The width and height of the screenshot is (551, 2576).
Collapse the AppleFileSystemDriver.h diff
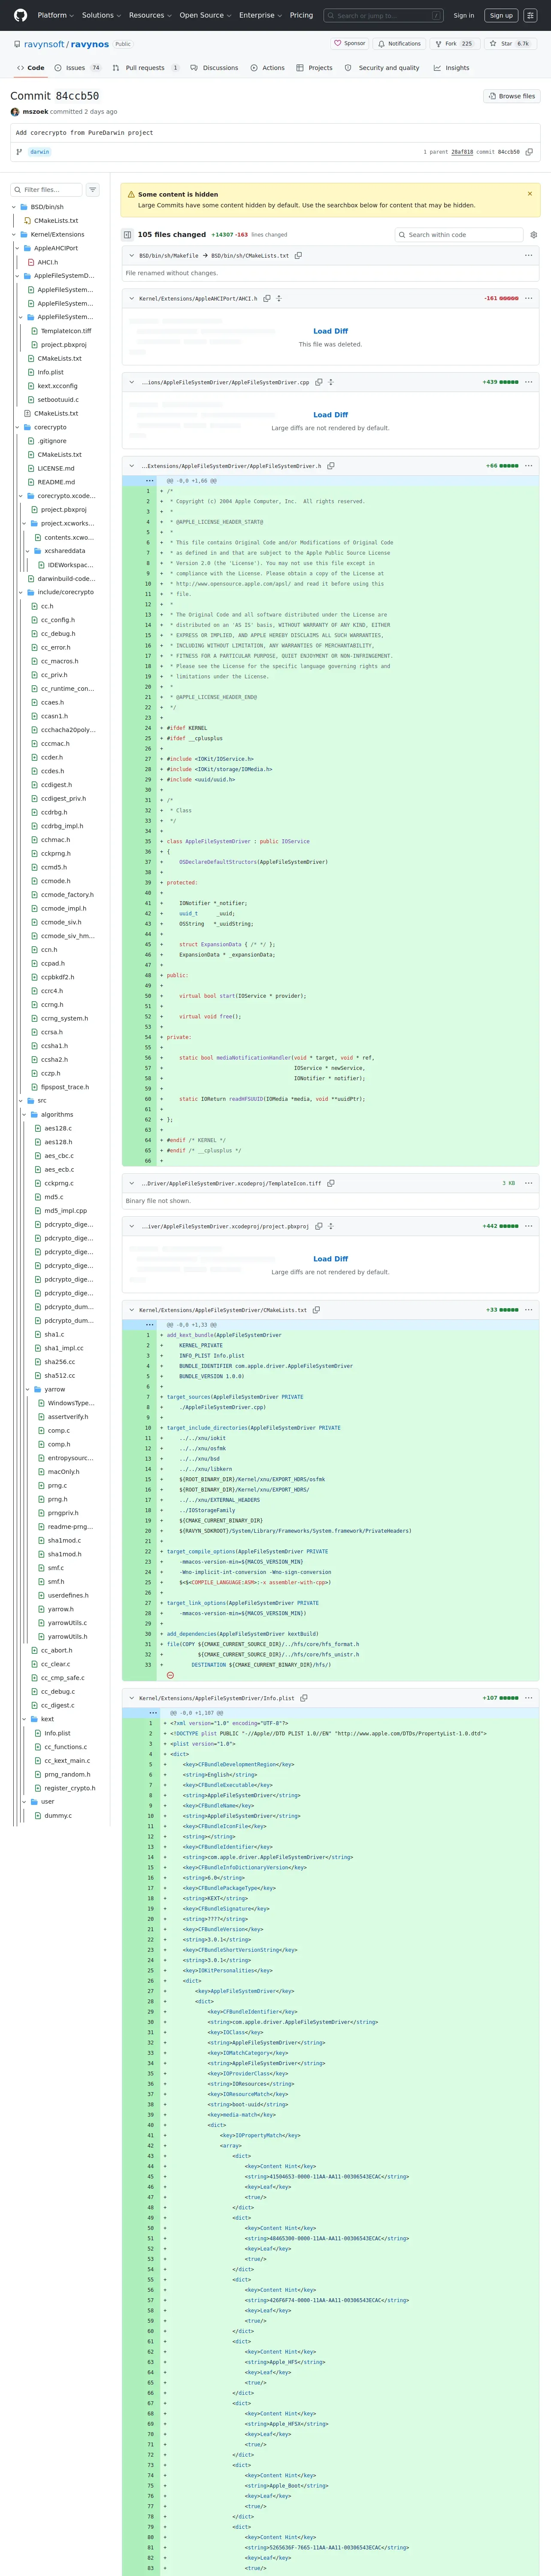click(132, 466)
